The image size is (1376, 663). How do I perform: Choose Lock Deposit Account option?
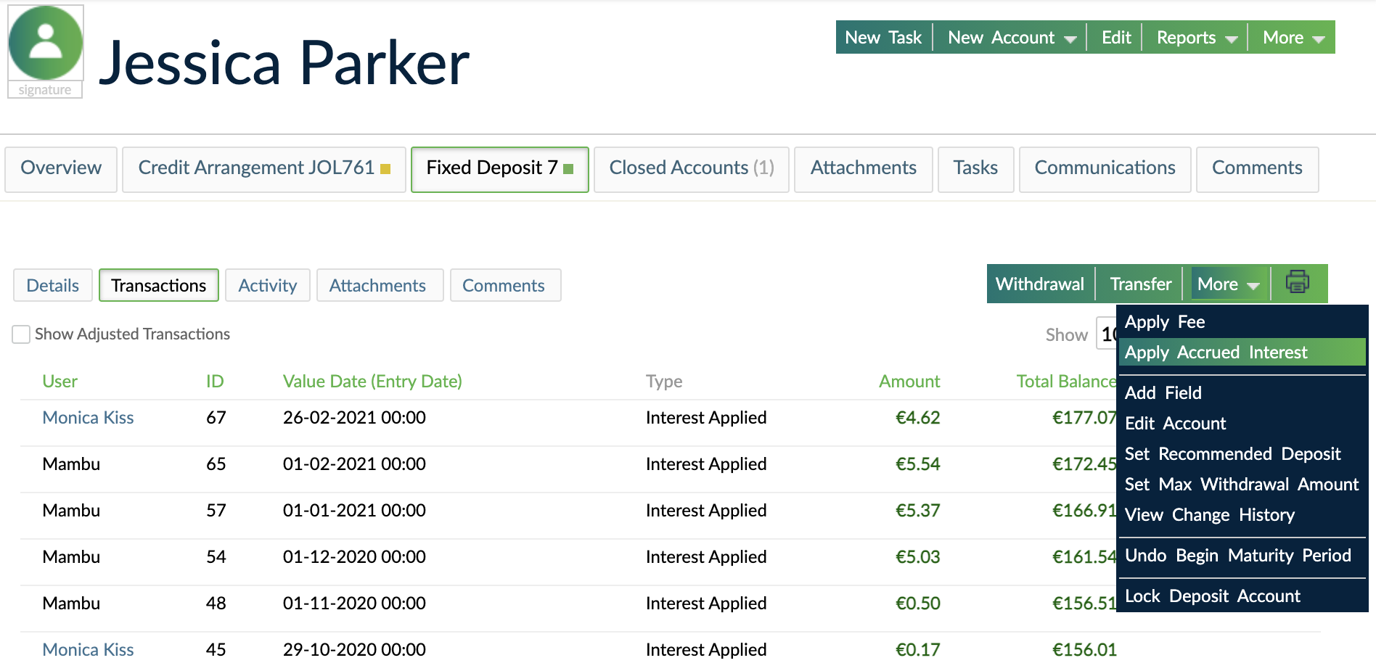pos(1212,596)
